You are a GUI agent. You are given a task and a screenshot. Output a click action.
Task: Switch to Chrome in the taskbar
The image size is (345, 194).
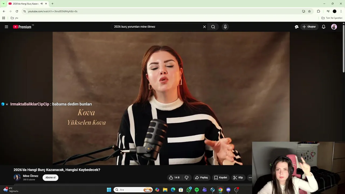[x=220, y=190]
